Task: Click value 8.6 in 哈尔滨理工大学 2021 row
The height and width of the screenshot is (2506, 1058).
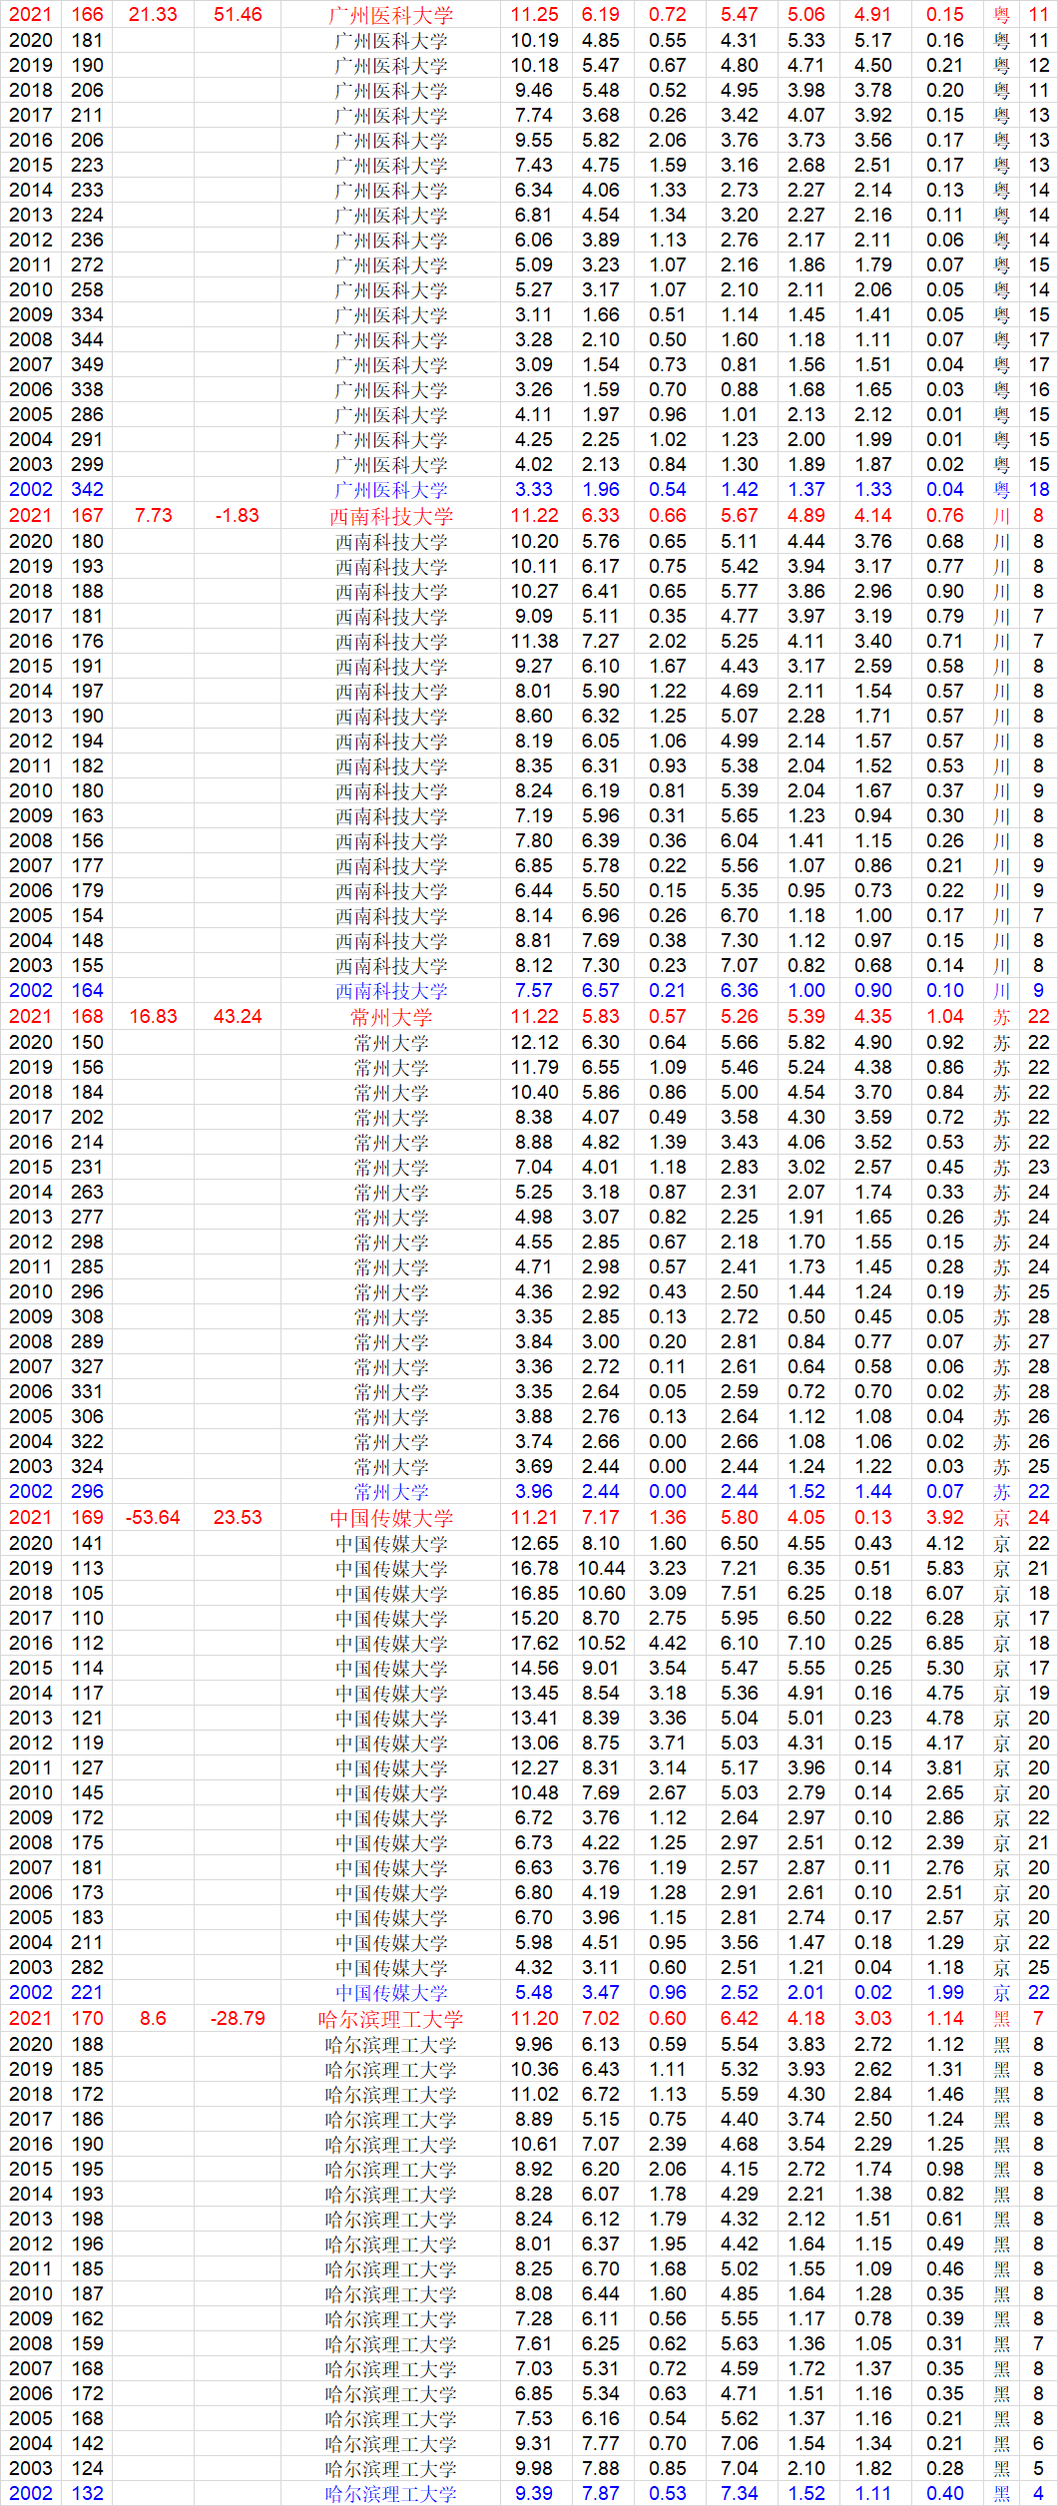Action: coord(153,2019)
